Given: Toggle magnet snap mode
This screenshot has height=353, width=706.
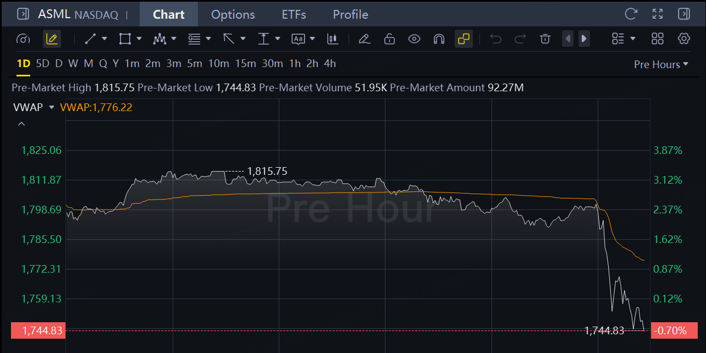Looking at the screenshot, I should coord(439,38).
